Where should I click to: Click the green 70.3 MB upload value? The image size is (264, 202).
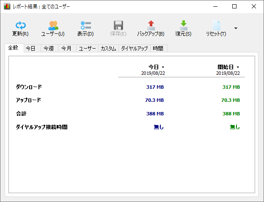pyautogui.click(x=231, y=100)
